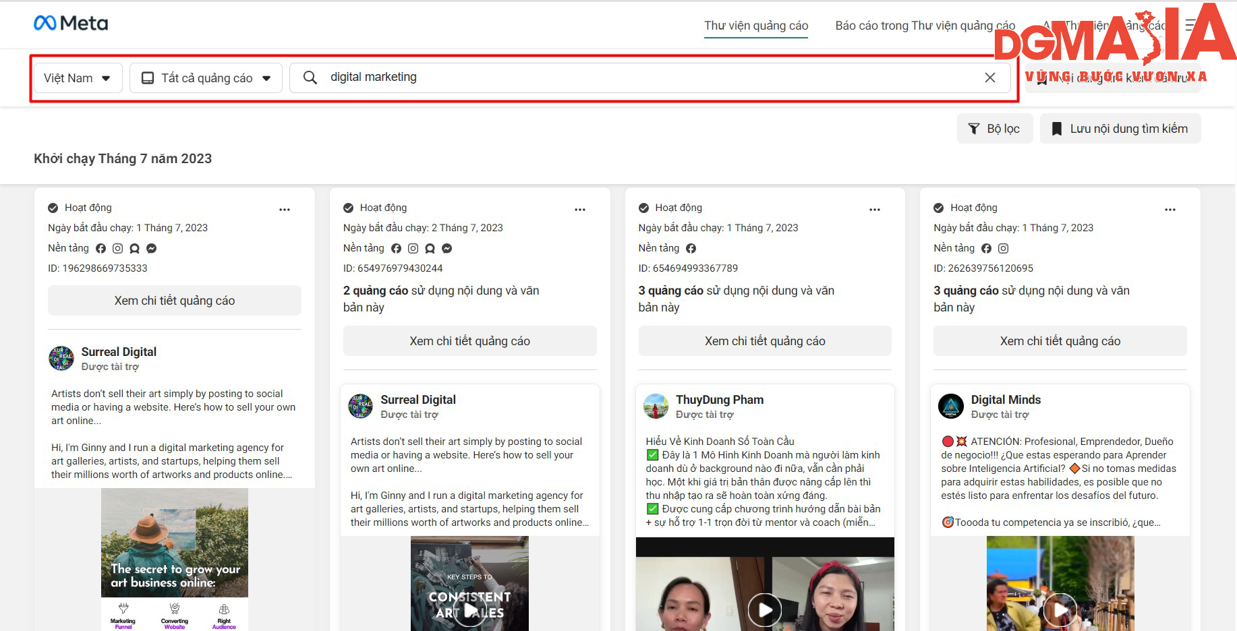View ad details for ID 654694993367789
Screen dimensions: 1237x631
[x=765, y=341]
